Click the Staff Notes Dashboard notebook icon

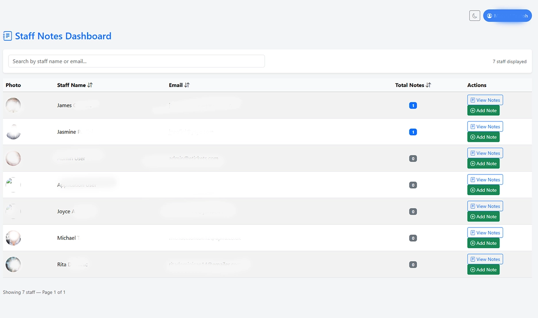click(x=8, y=36)
